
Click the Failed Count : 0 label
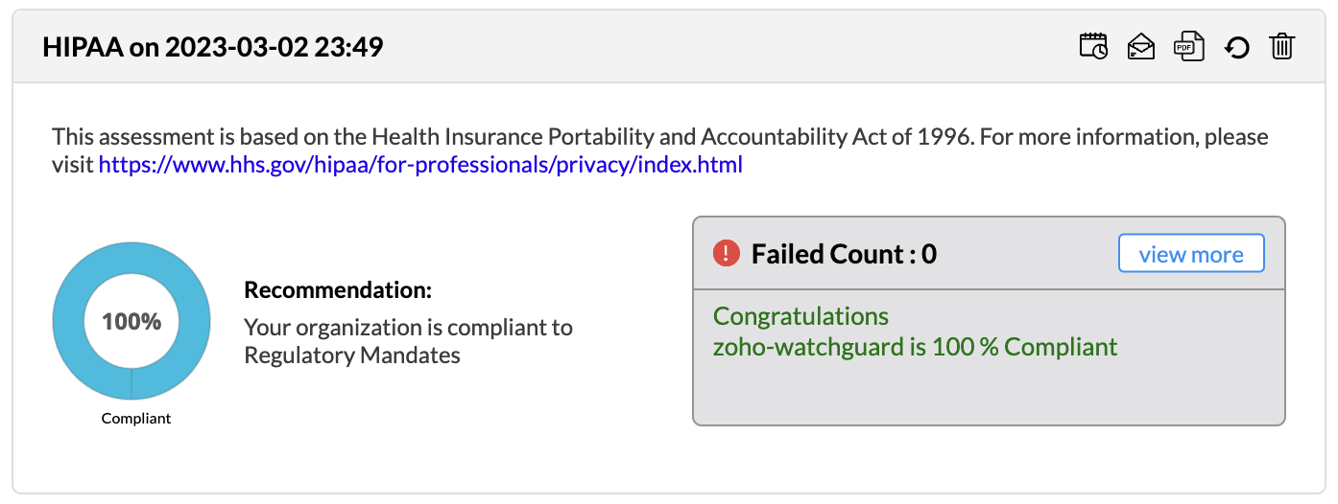point(844,254)
